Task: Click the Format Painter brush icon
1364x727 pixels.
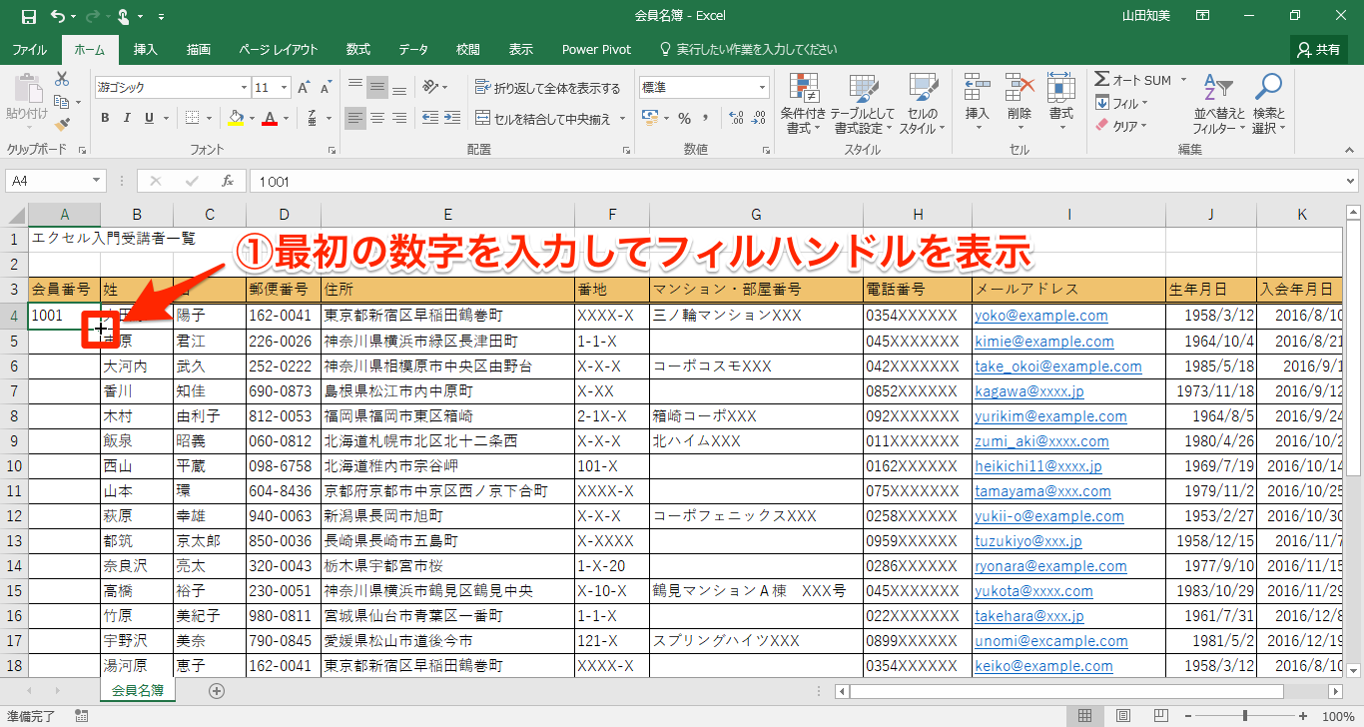Action: (x=62, y=124)
